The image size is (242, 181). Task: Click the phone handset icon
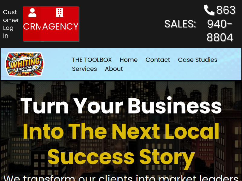pyautogui.click(x=209, y=10)
